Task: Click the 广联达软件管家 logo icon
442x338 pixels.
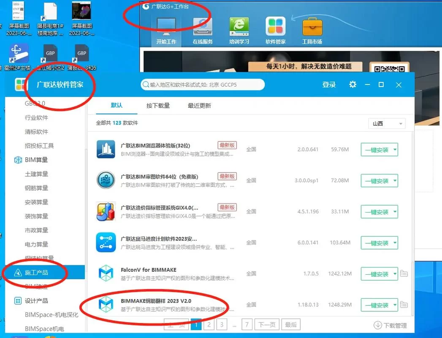Action: pyautogui.click(x=21, y=84)
